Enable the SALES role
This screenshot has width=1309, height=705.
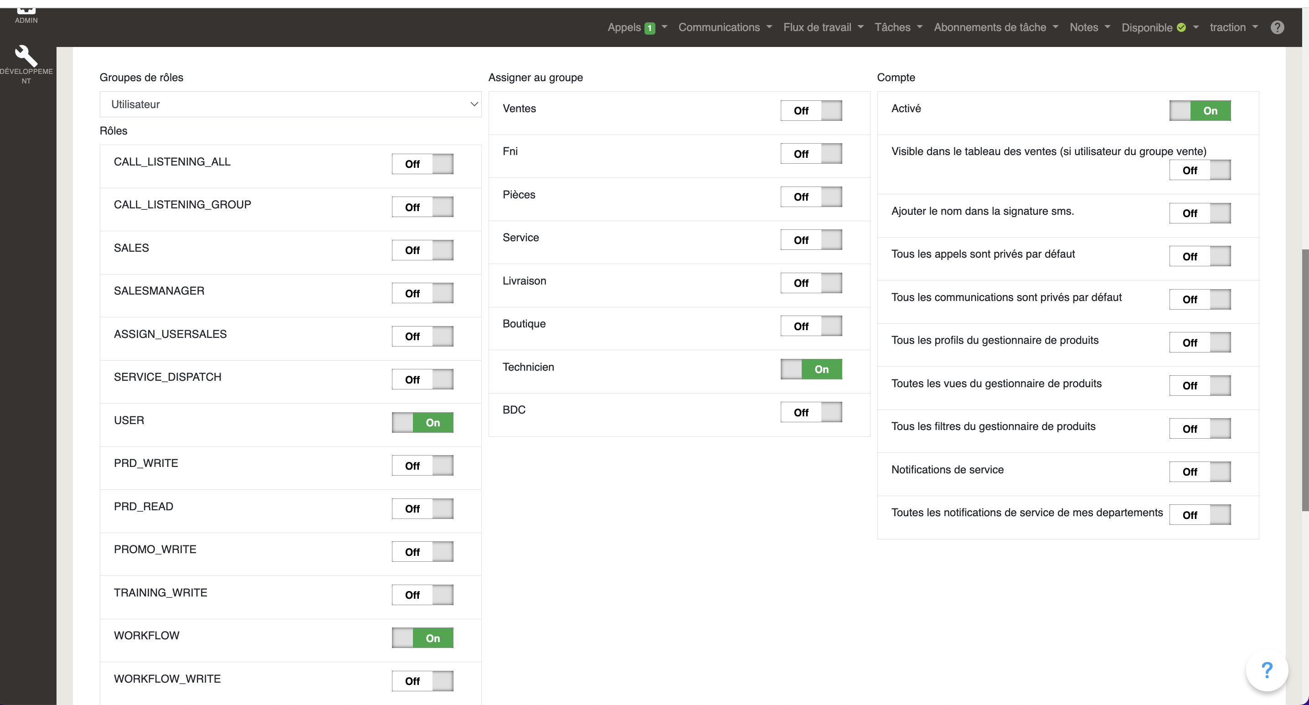(422, 250)
